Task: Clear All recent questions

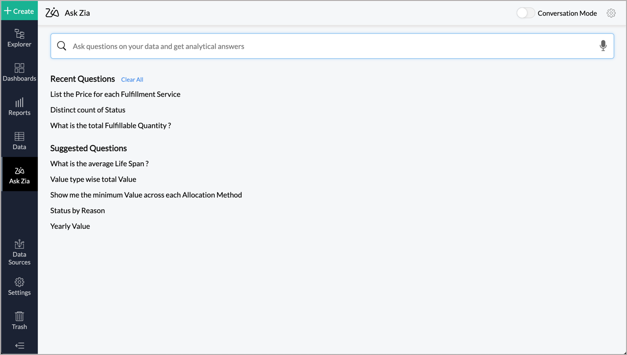Action: pos(132,80)
